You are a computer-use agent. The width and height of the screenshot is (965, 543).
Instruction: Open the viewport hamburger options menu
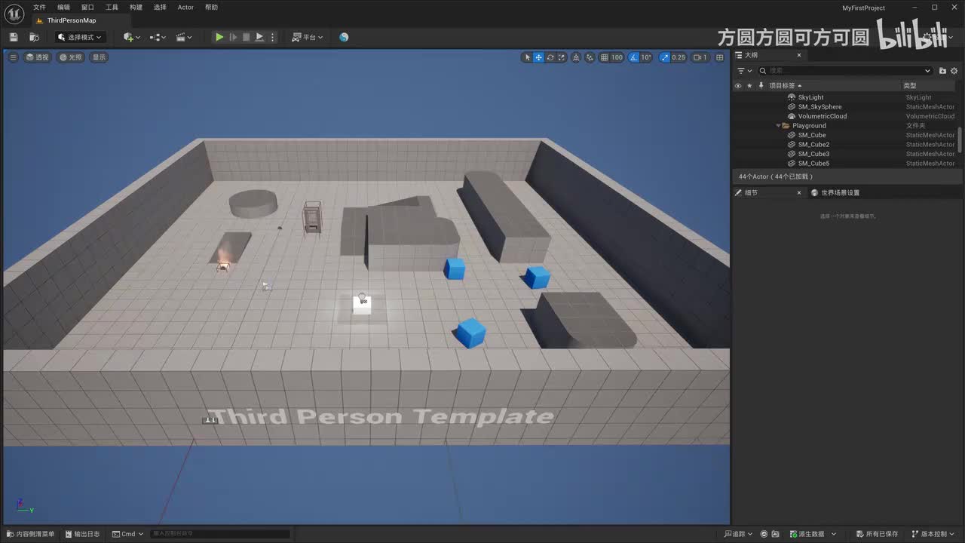(x=13, y=57)
